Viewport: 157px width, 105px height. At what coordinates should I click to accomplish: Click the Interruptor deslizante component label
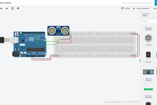tap(148, 29)
